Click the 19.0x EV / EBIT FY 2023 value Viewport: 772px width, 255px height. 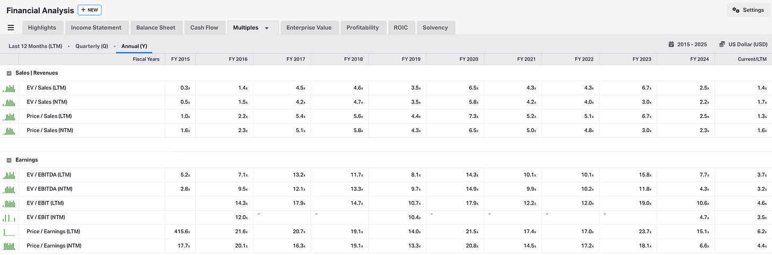click(644, 204)
